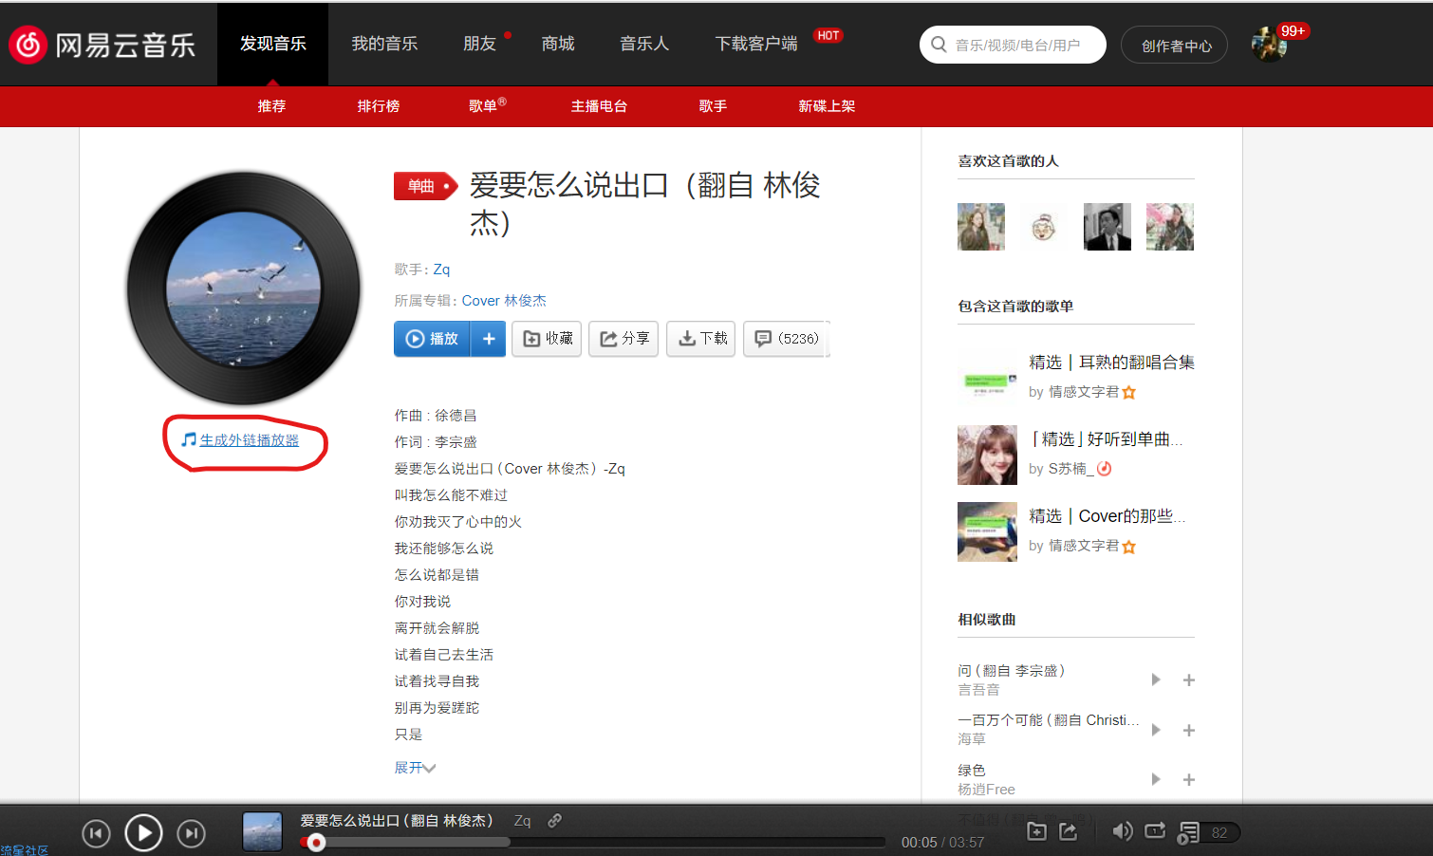The image size is (1433, 856).
Task: Open the singer Zq link
Action: [441, 270]
